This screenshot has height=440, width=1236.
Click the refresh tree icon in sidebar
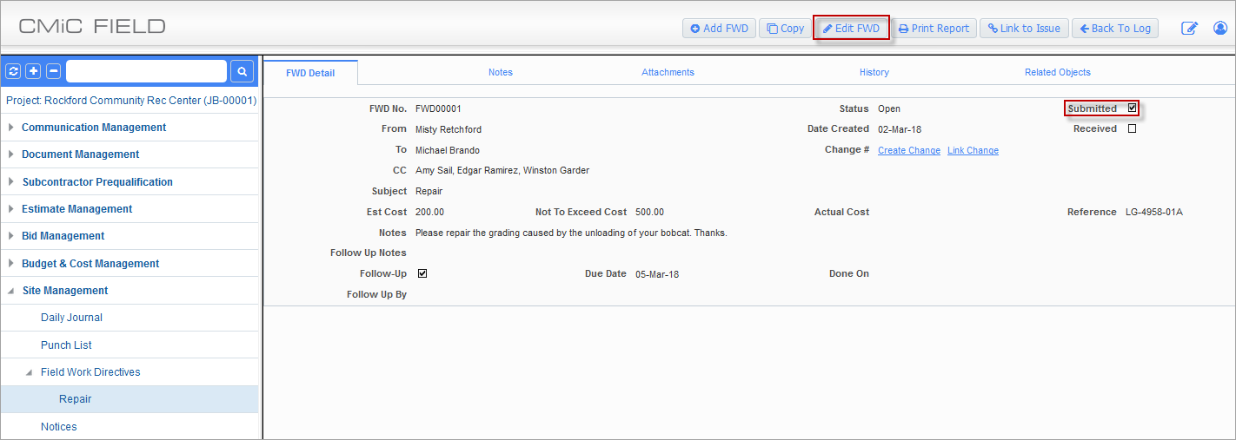[x=13, y=71]
